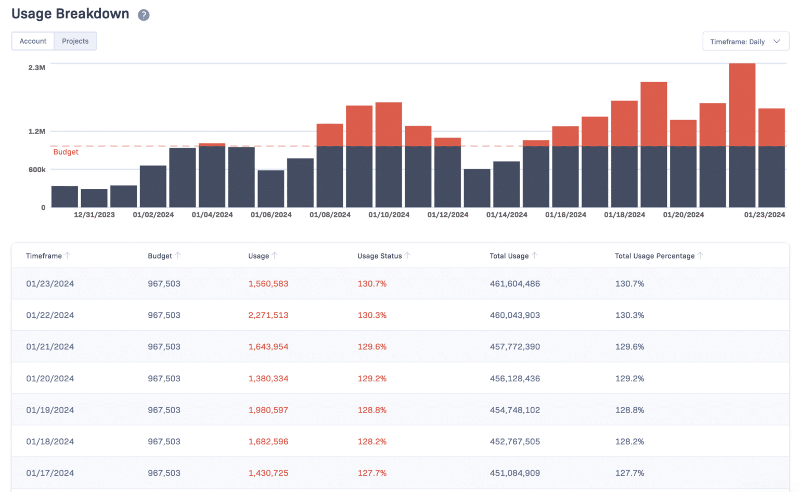
Task: Sort the table using the Budget arrow icon
Action: tap(178, 255)
